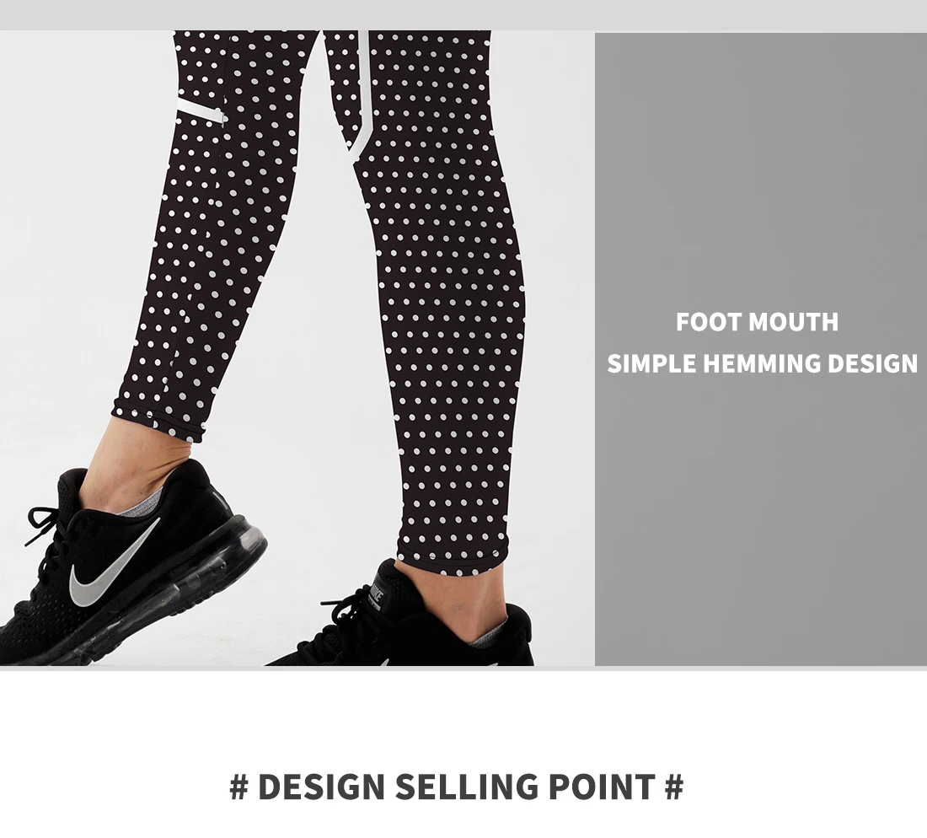The height and width of the screenshot is (838, 927).
Task: Click the light gray bar atop image
Action: point(463,15)
